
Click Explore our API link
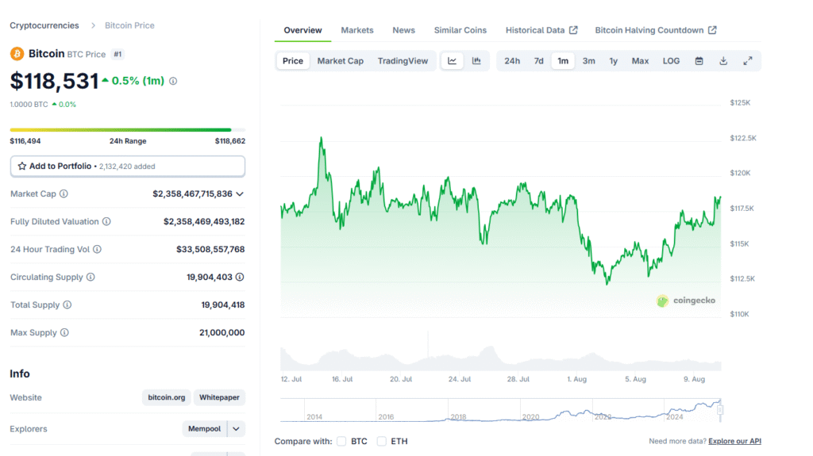point(734,442)
